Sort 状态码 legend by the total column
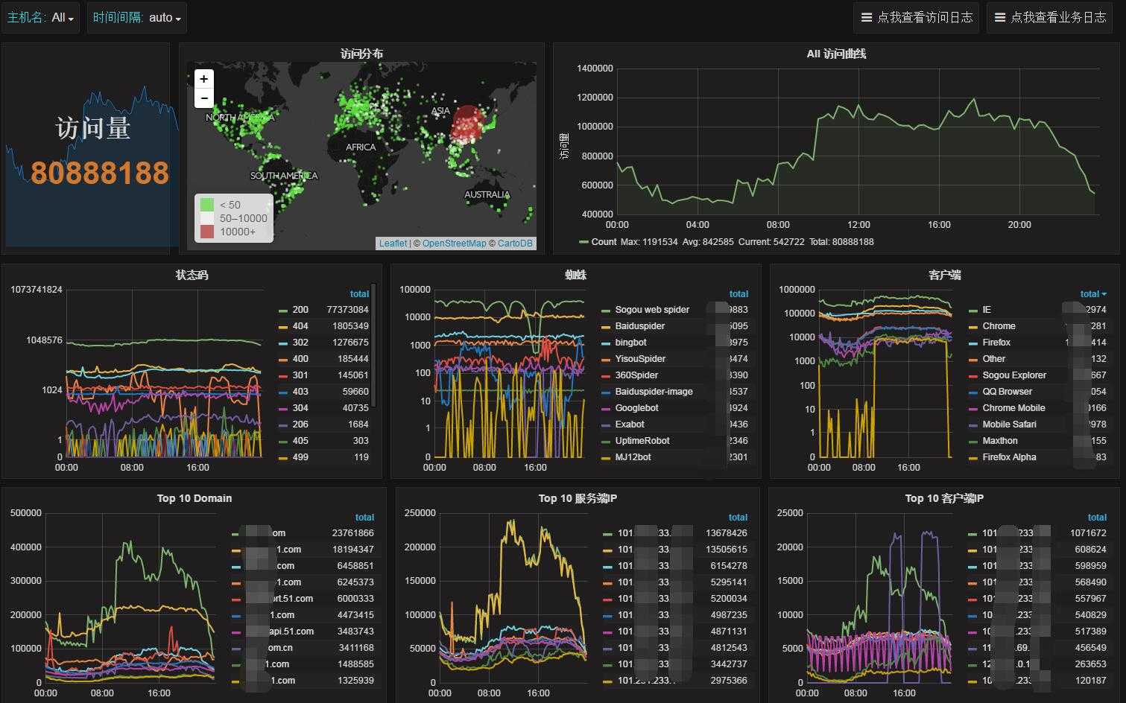Image resolution: width=1126 pixels, height=703 pixels. tap(359, 294)
